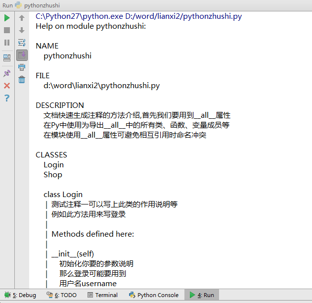
Task: Click the module name under NAME heading
Action: tap(67, 56)
